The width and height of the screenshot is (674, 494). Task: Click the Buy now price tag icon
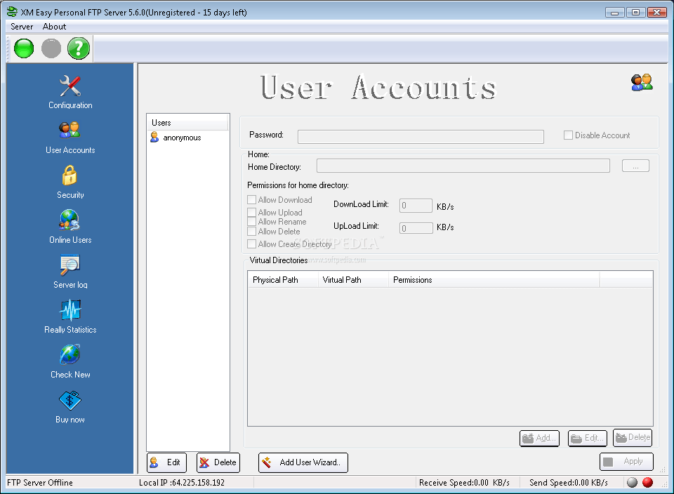(70, 401)
